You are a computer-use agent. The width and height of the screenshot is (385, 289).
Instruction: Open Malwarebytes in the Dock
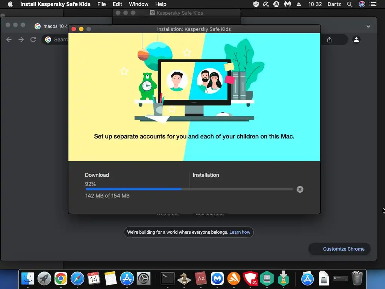[x=217, y=278]
